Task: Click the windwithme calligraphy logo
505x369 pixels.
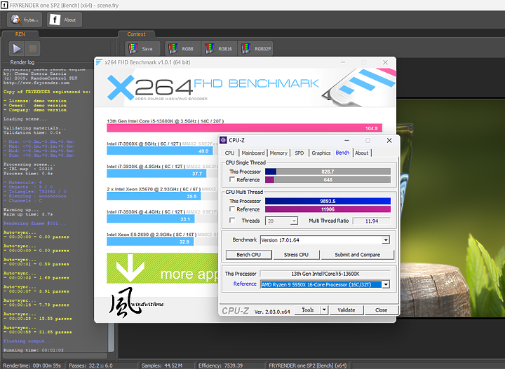Action: click(136, 302)
